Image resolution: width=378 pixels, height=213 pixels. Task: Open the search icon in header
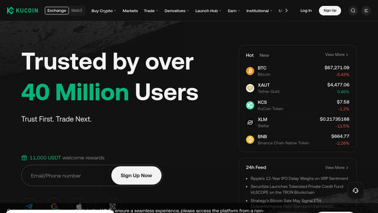(353, 11)
